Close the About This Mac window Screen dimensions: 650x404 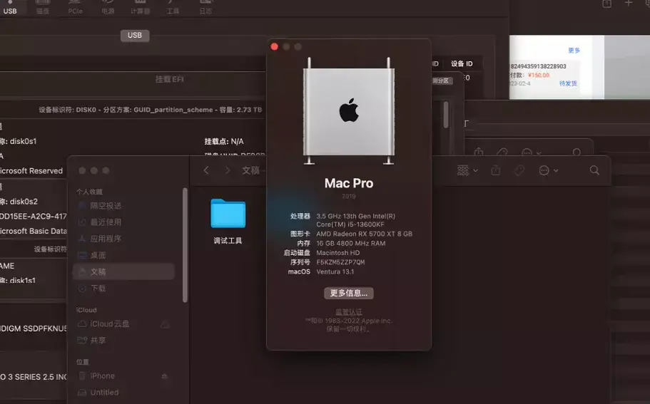coord(274,47)
